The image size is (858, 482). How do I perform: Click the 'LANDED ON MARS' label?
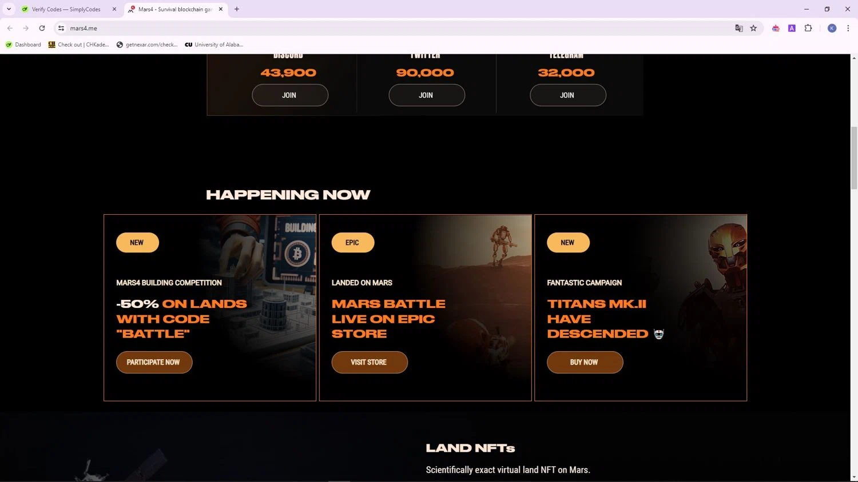(x=362, y=283)
